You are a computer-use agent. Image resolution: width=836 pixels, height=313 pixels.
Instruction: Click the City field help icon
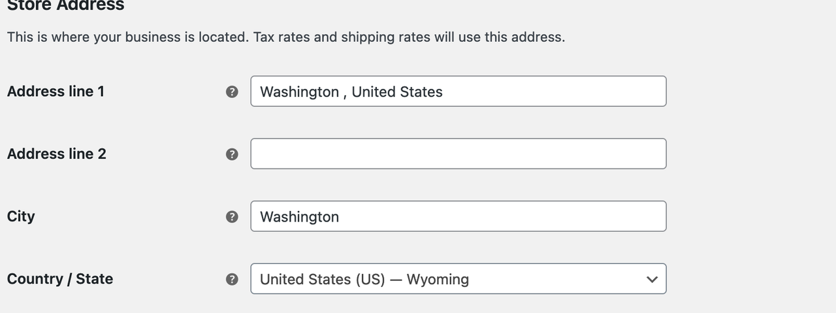(x=232, y=217)
